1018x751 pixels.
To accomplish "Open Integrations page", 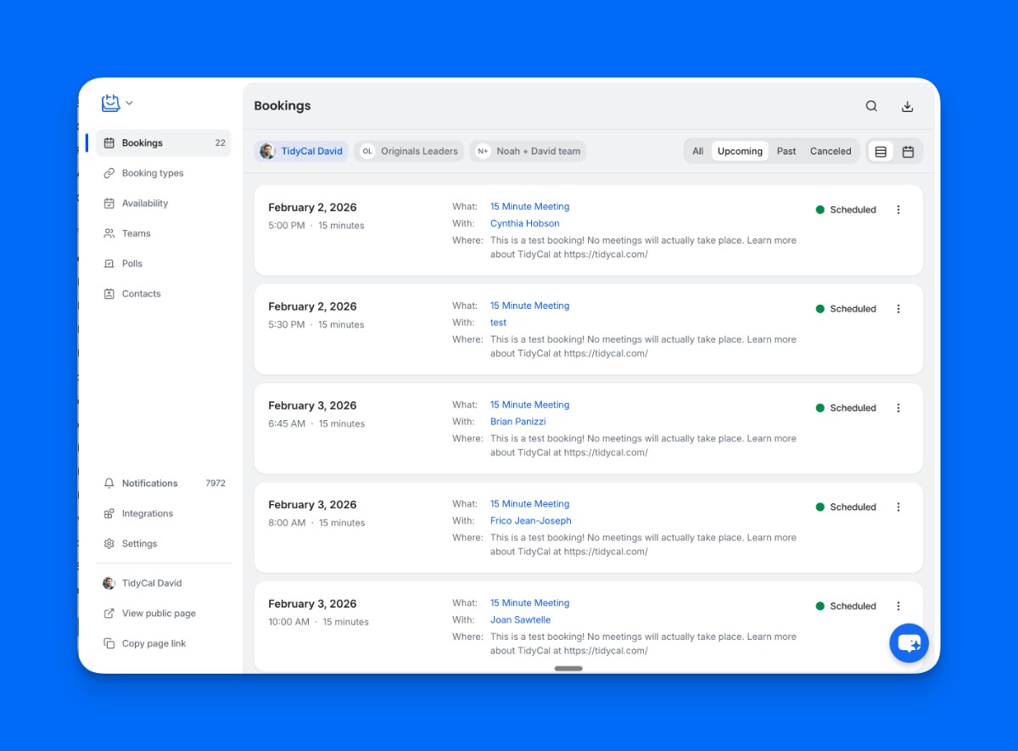I will 147,513.
